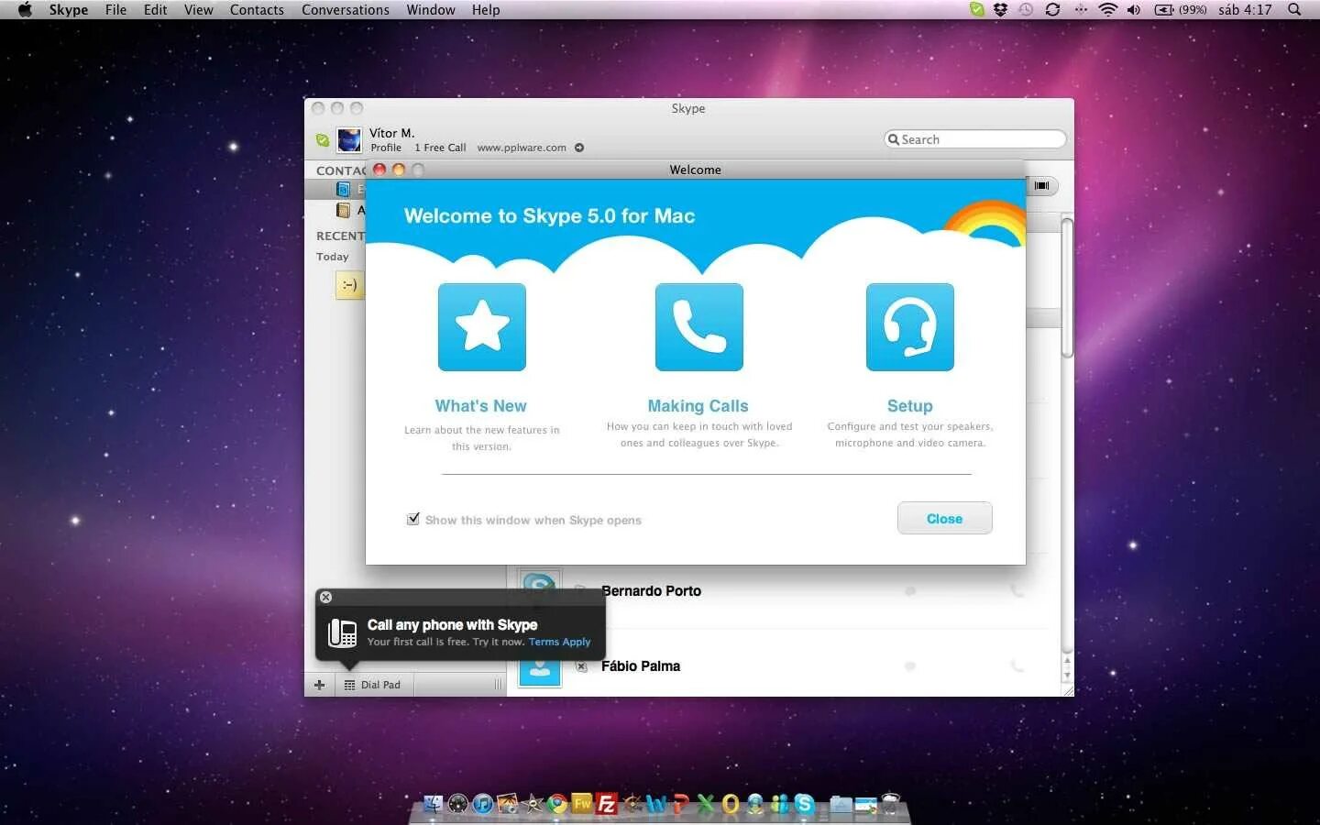Click the recent conversation smiley item
The width and height of the screenshot is (1320, 825).
[349, 285]
